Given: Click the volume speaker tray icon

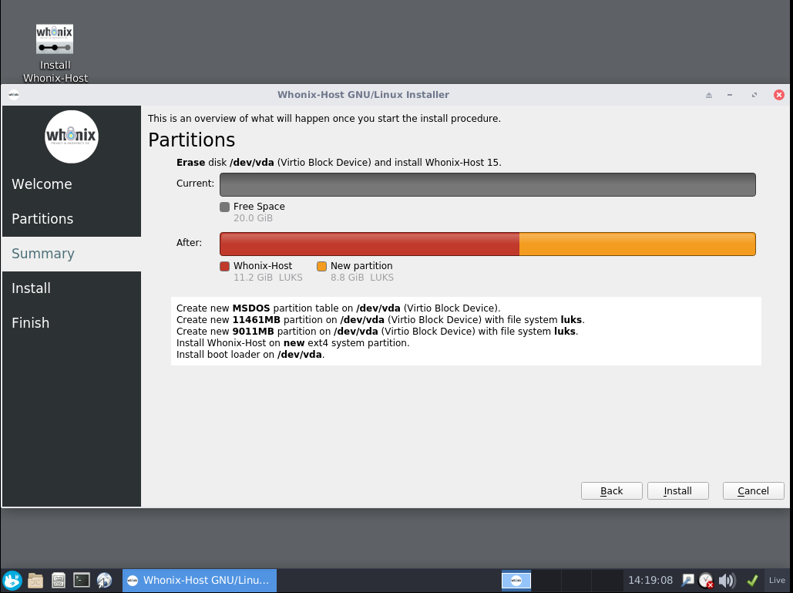Looking at the screenshot, I should pos(727,581).
